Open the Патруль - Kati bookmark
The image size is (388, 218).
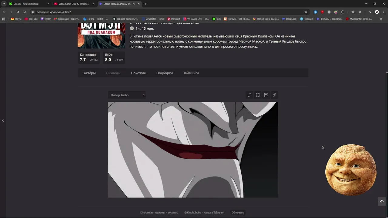pyautogui.click(x=237, y=19)
